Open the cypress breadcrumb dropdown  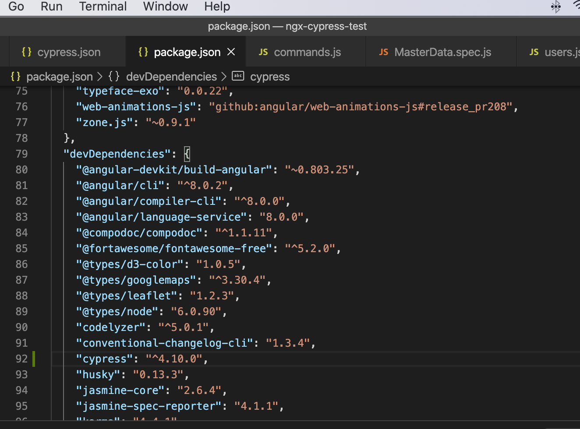point(270,77)
